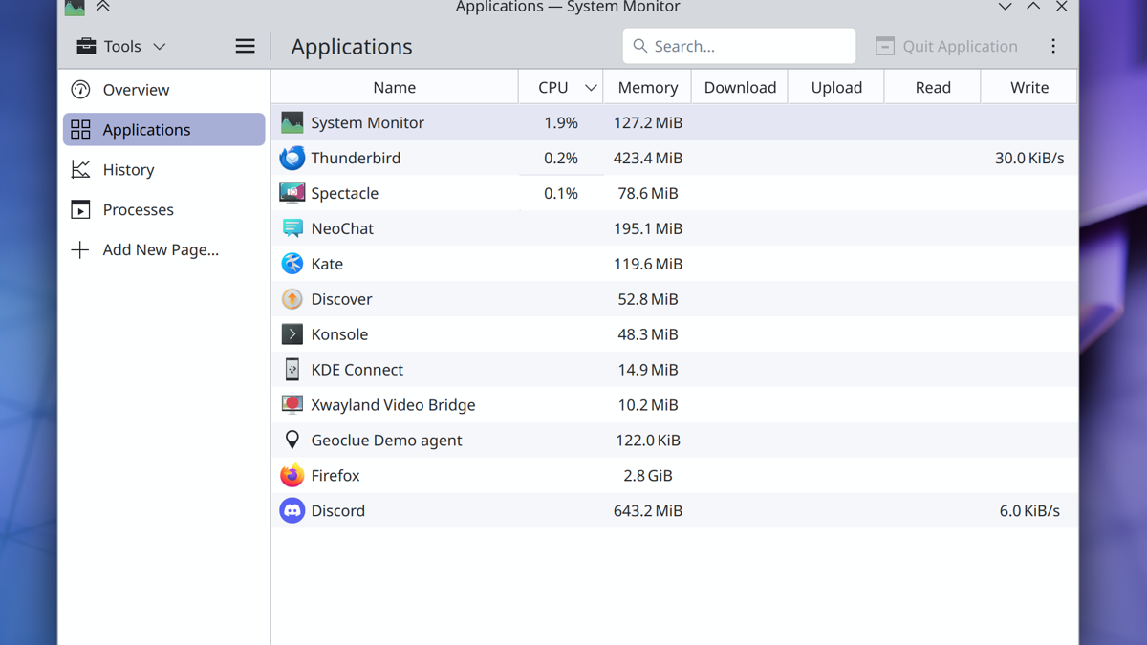Viewport: 1147px width, 645px height.
Task: Sort by the Download column header
Action: tap(740, 87)
